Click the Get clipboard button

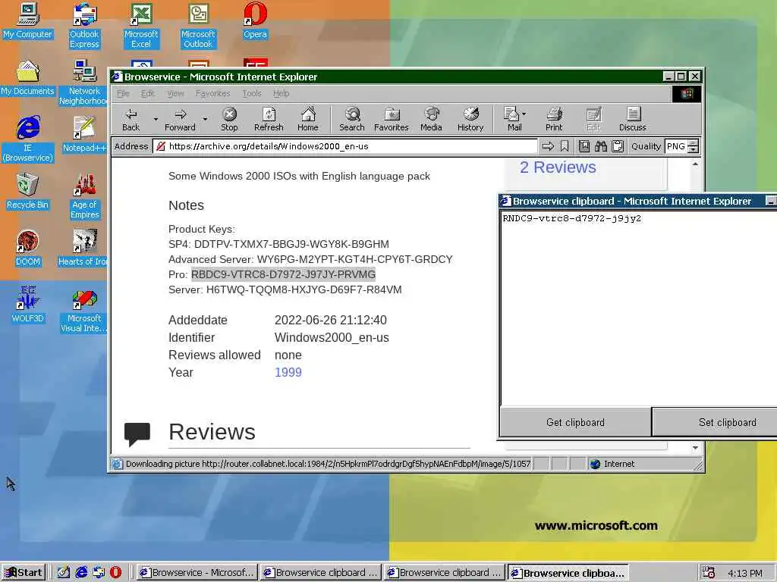pos(575,422)
